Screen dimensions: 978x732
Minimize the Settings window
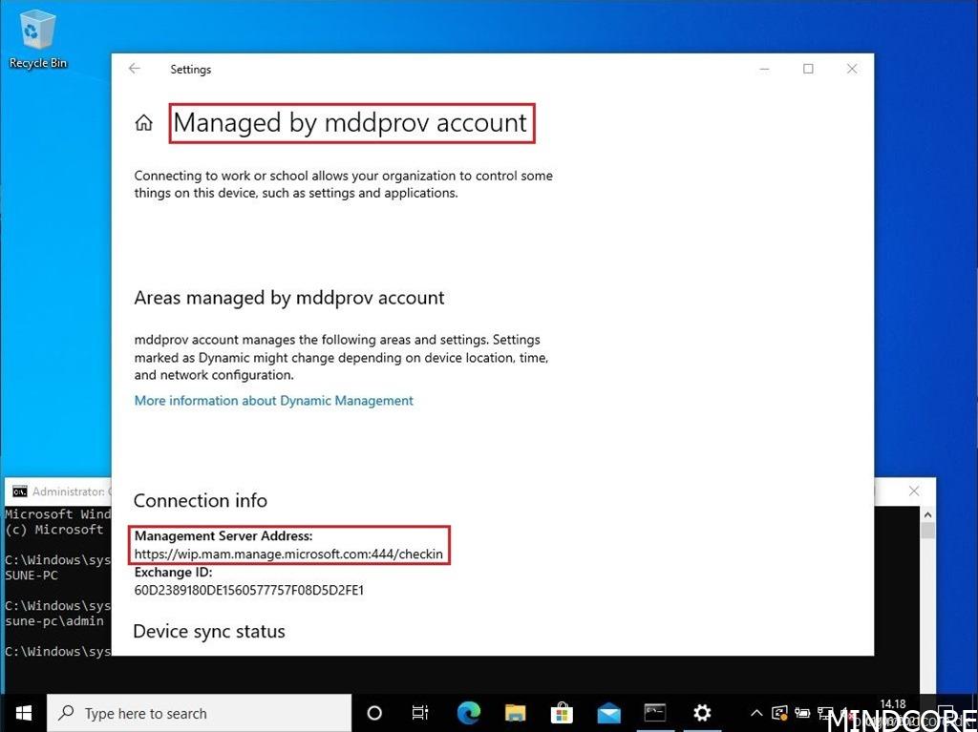(764, 69)
